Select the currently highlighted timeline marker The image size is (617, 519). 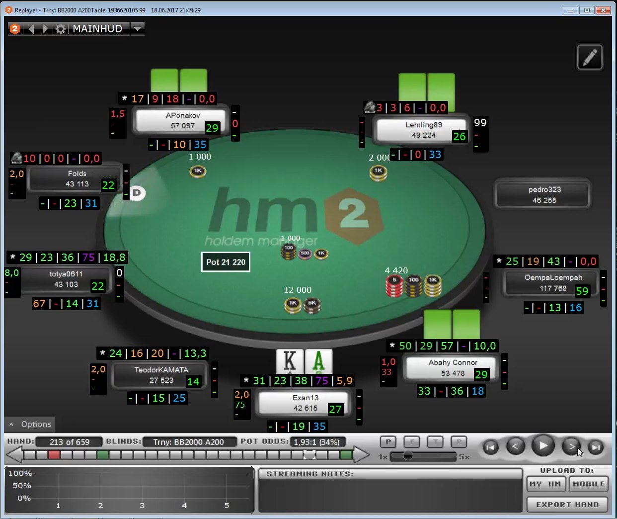(309, 454)
